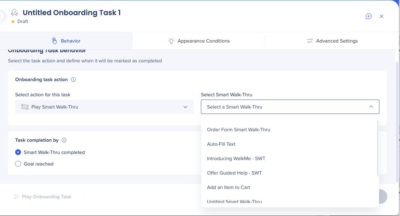Image resolution: width=400 pixels, height=216 pixels.
Task: Open the Advanced Settings tab
Action: [x=332, y=41]
